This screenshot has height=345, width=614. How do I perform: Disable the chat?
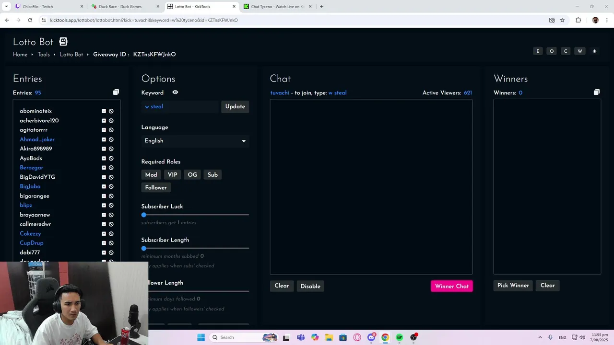310,286
